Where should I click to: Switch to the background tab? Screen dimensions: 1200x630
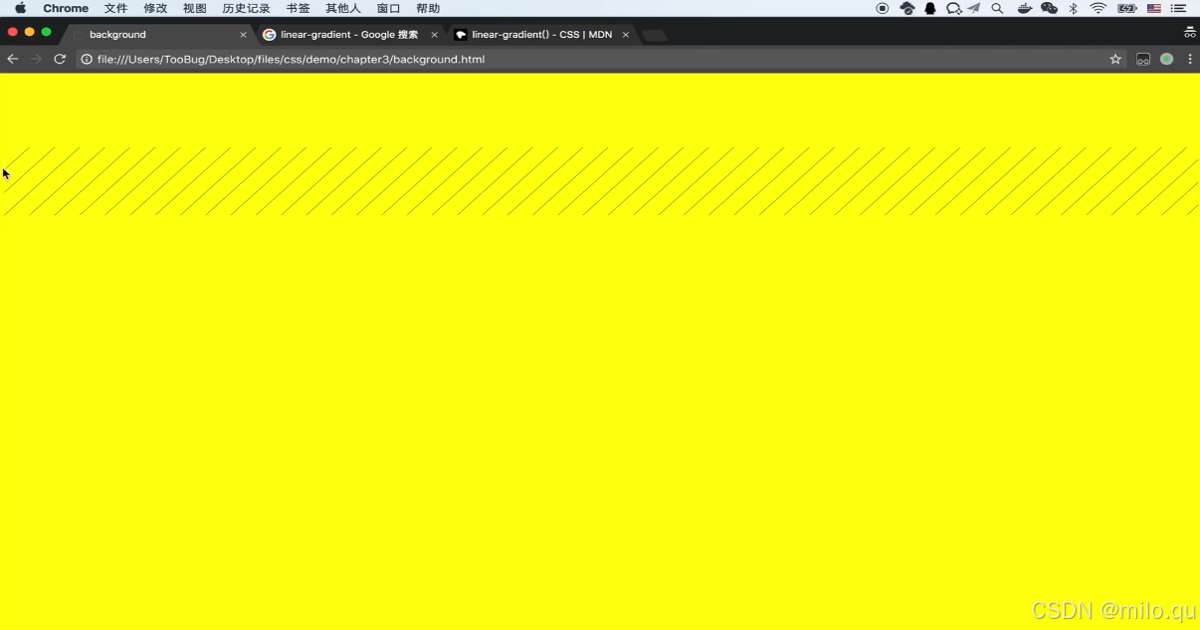(159, 34)
